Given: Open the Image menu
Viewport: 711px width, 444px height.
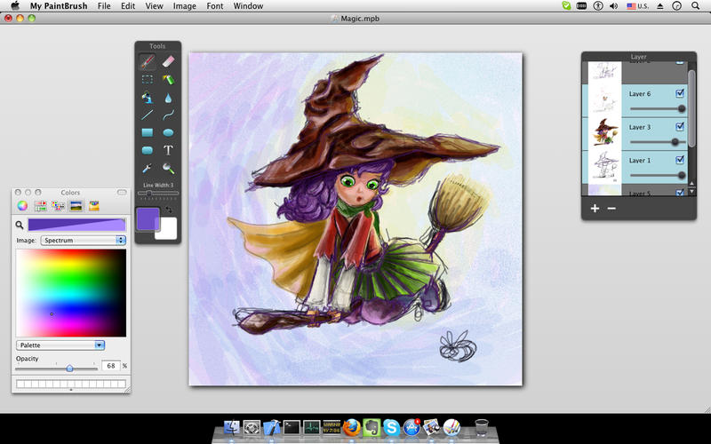Looking at the screenshot, I should (185, 6).
